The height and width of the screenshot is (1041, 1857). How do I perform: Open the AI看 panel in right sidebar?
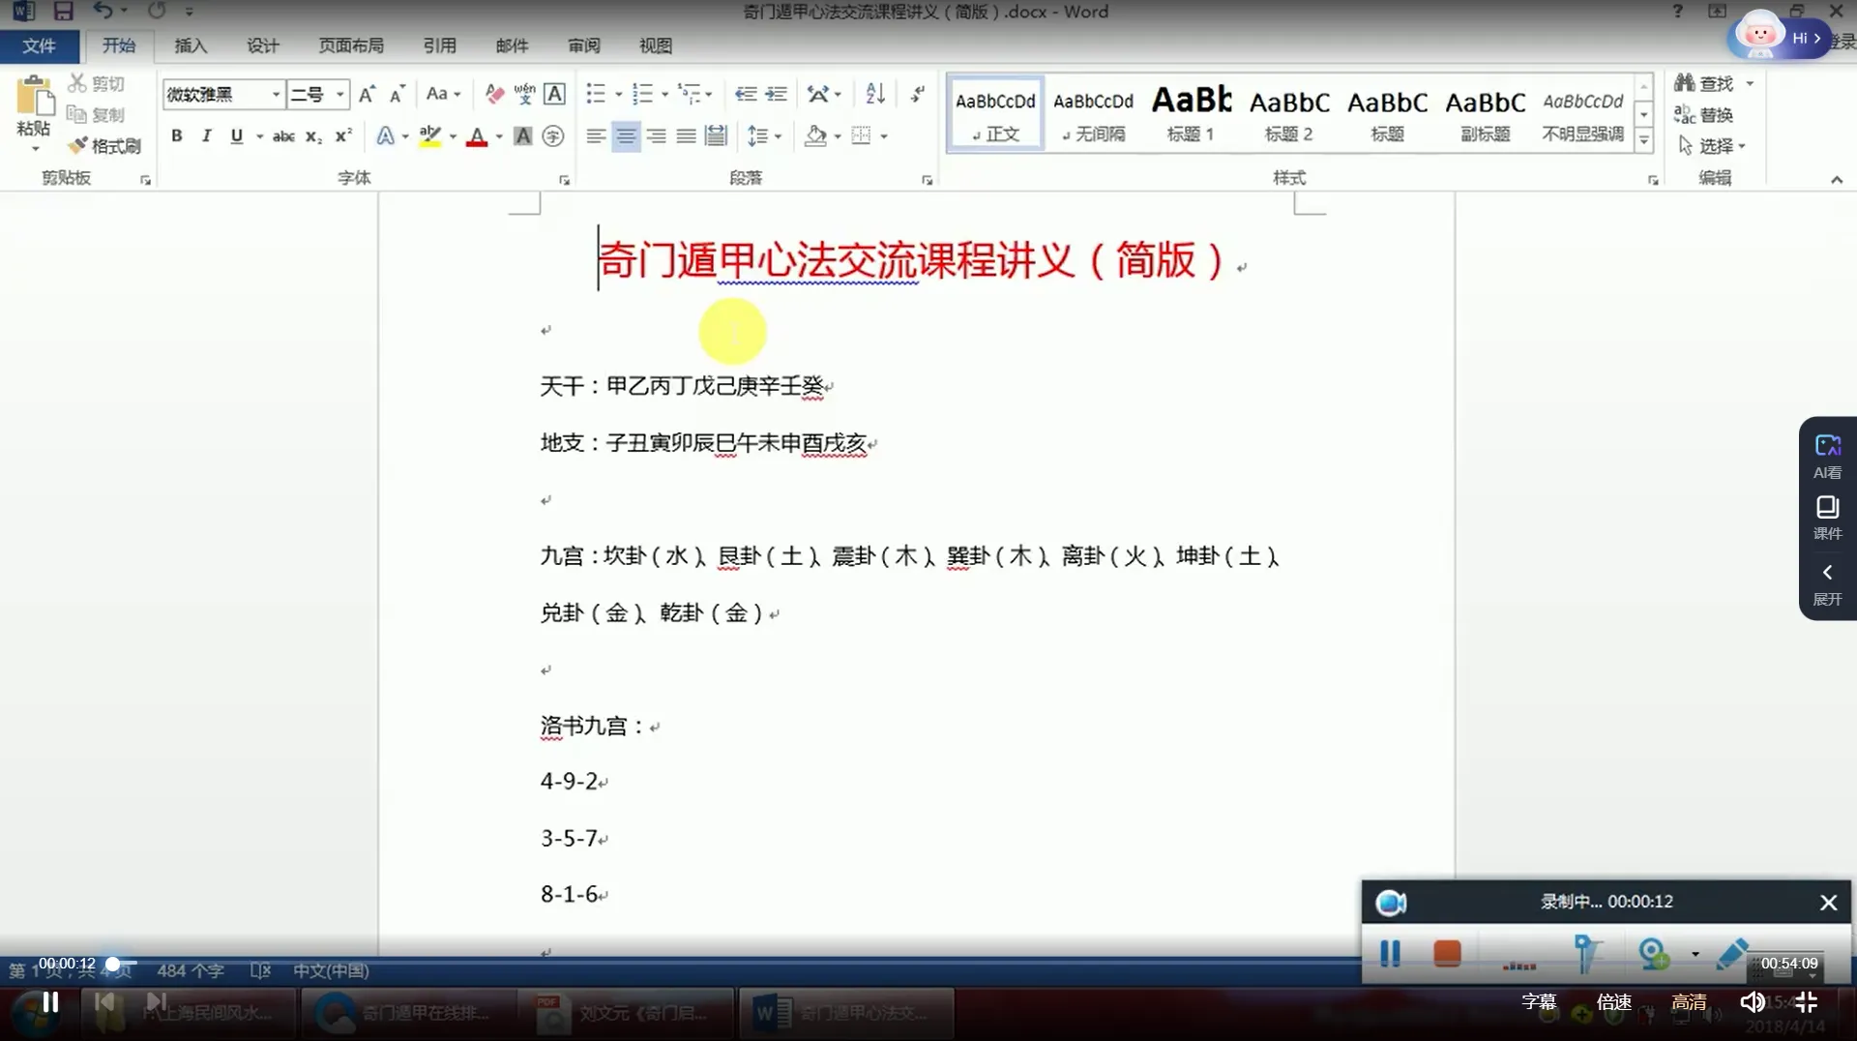(1826, 455)
